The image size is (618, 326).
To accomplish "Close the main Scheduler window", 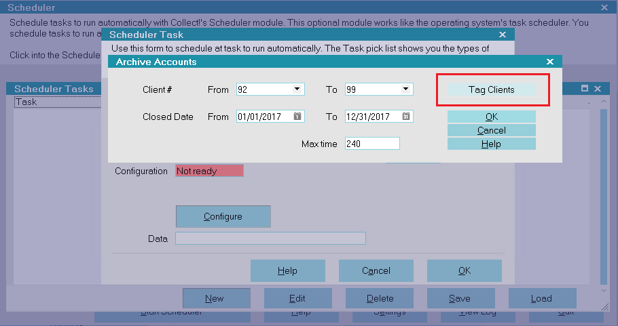I will (604, 7).
